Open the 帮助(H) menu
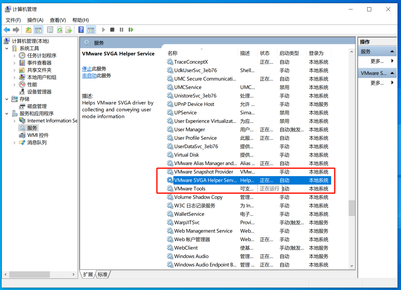Screen dimensions: 401x290 pyautogui.click(x=80, y=20)
